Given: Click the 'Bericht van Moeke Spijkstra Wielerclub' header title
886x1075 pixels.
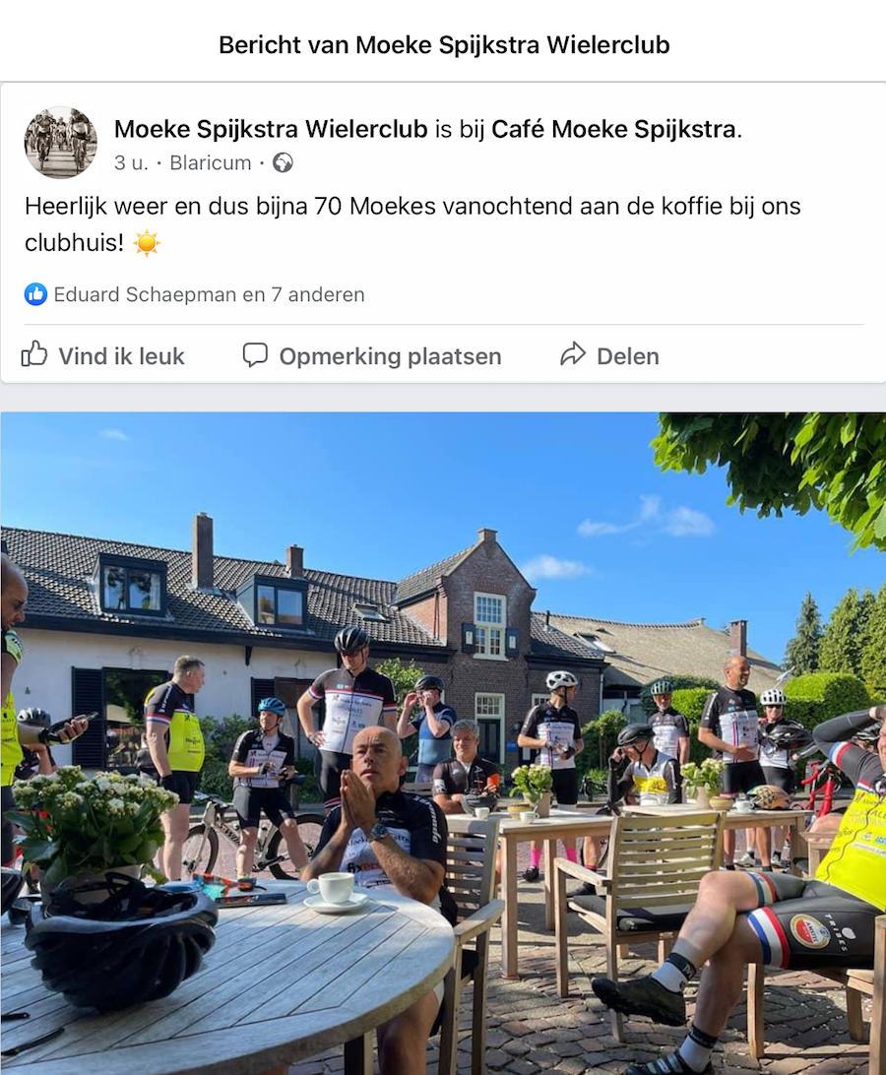Looking at the screenshot, I should pos(444,45).
